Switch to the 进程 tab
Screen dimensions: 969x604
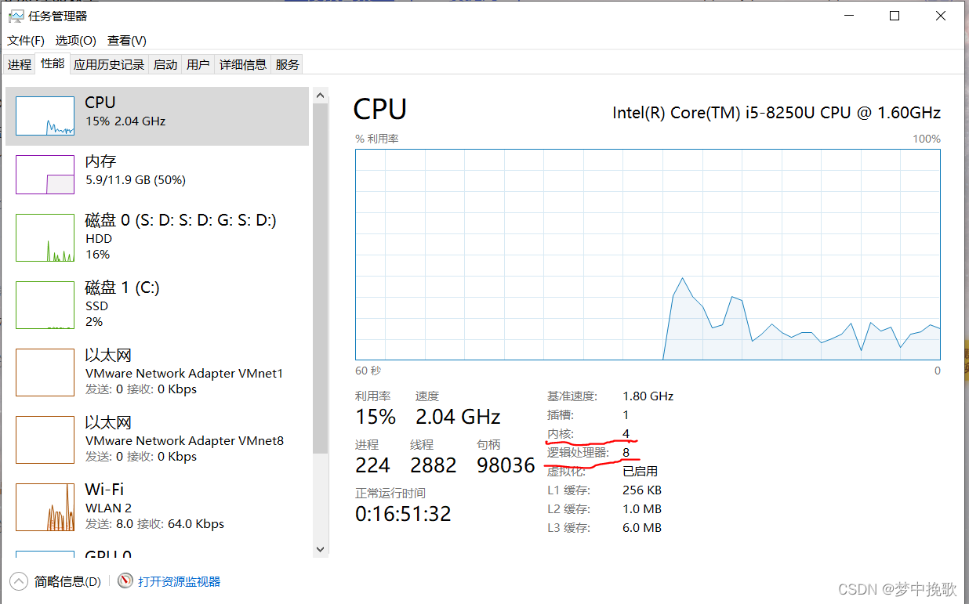(20, 65)
